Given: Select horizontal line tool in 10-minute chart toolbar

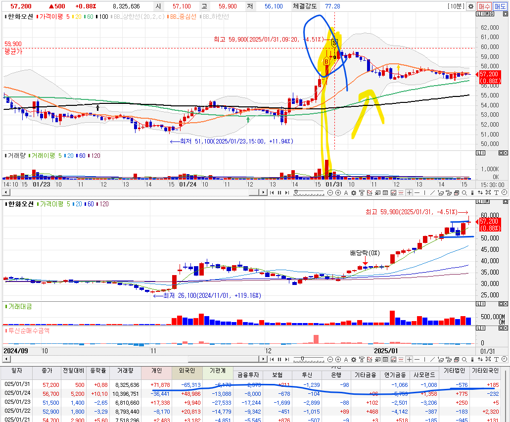Looking at the screenshot, I should 417,192.
